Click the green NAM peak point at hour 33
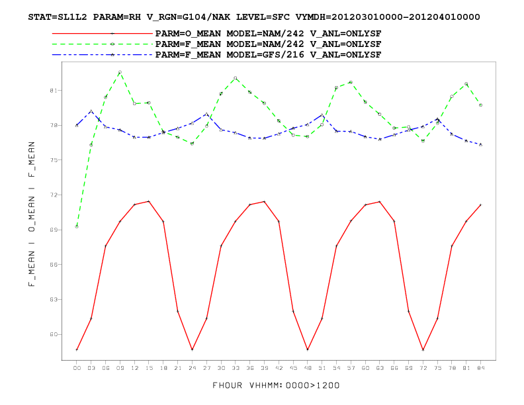The image size is (524, 405). click(236, 78)
